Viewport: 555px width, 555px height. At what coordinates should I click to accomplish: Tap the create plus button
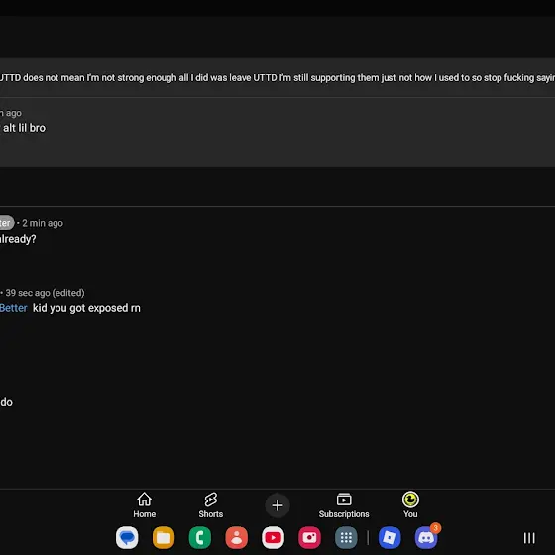click(277, 505)
